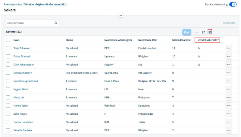
Task: Open applicant Hanna Haraldsen
Action: [23, 122]
